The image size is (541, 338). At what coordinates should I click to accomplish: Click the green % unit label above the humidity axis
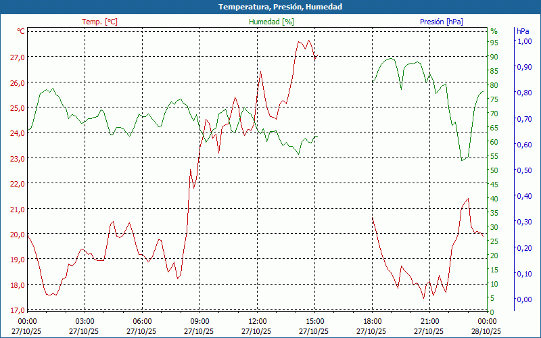pyautogui.click(x=494, y=31)
